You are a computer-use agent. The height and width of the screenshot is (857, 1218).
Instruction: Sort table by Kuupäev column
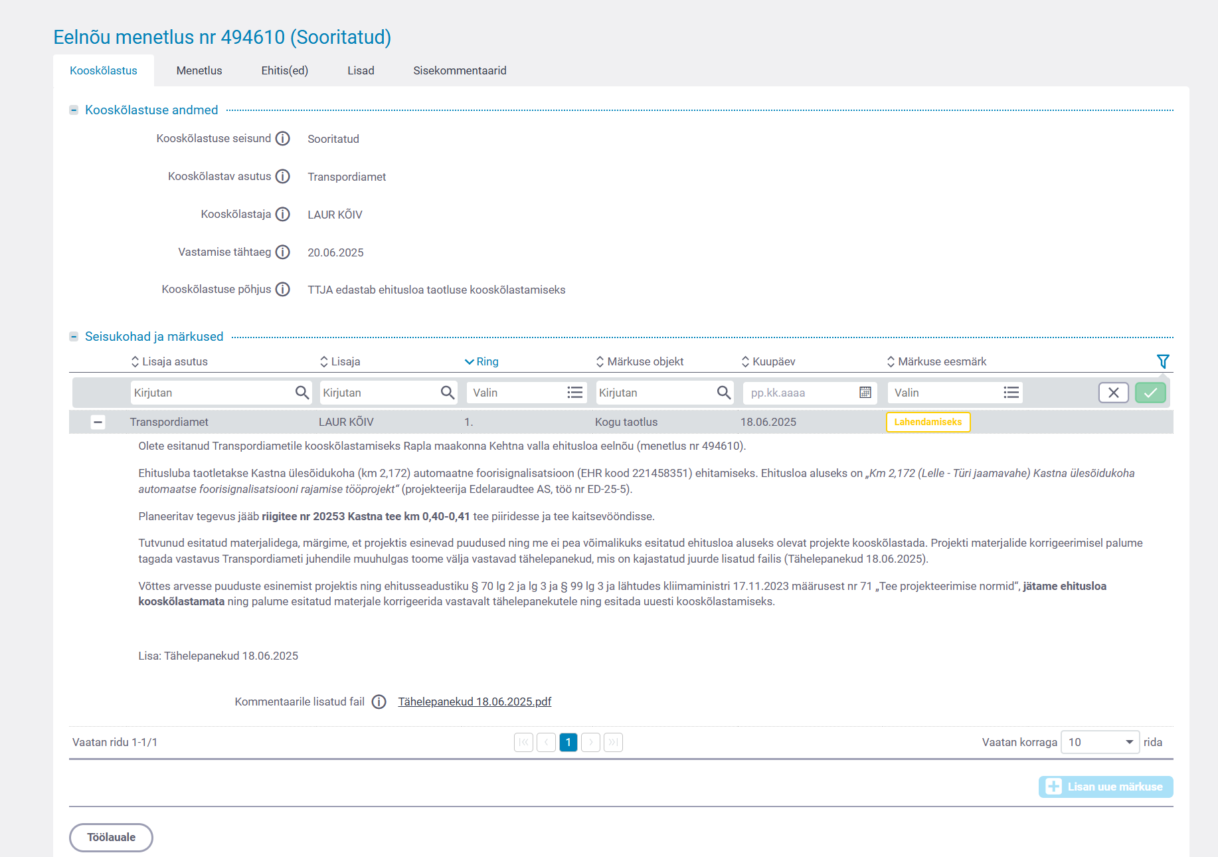(768, 361)
